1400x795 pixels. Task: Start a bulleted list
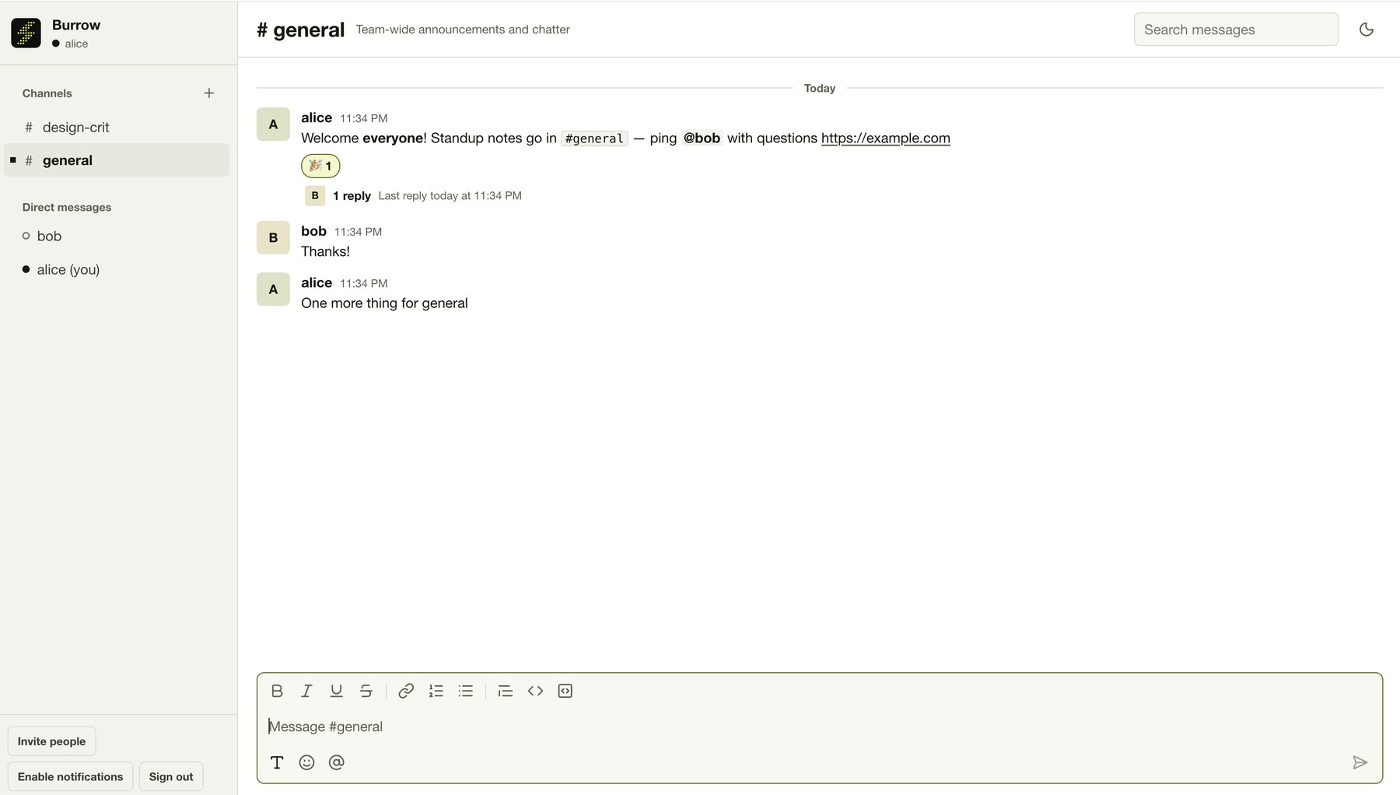466,691
